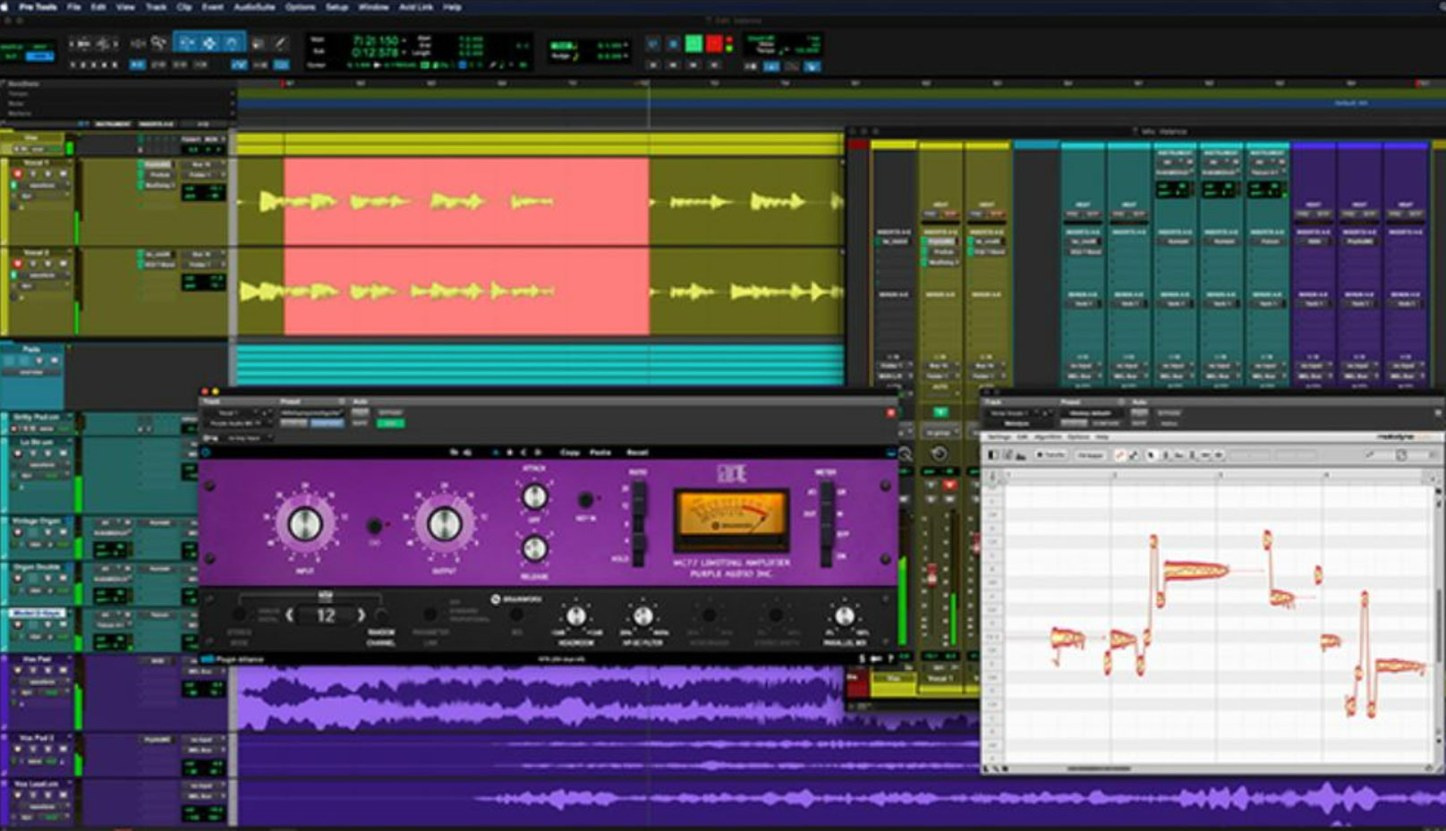Open the Window menu

(373, 6)
